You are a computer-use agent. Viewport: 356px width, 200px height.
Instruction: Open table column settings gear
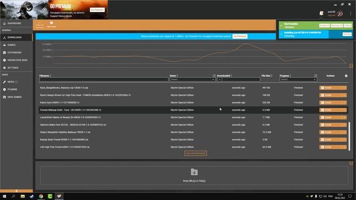pyautogui.click(x=346, y=76)
